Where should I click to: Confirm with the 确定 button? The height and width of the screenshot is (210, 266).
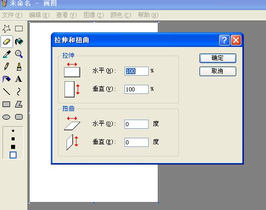pos(218,58)
